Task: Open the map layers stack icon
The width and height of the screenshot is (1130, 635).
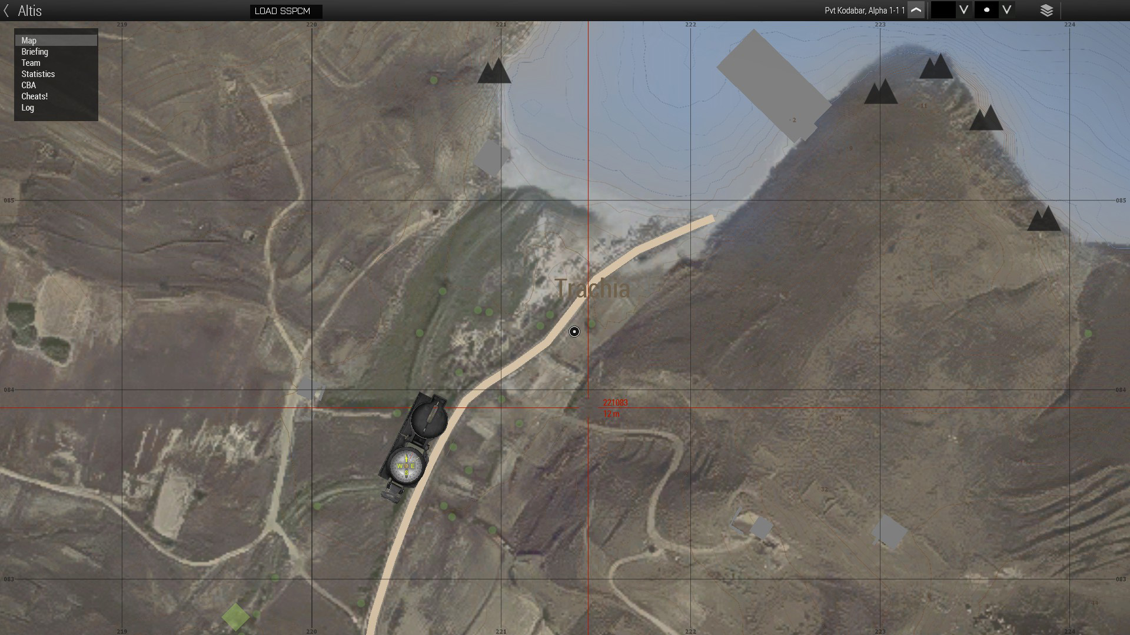Action: [x=1046, y=11]
